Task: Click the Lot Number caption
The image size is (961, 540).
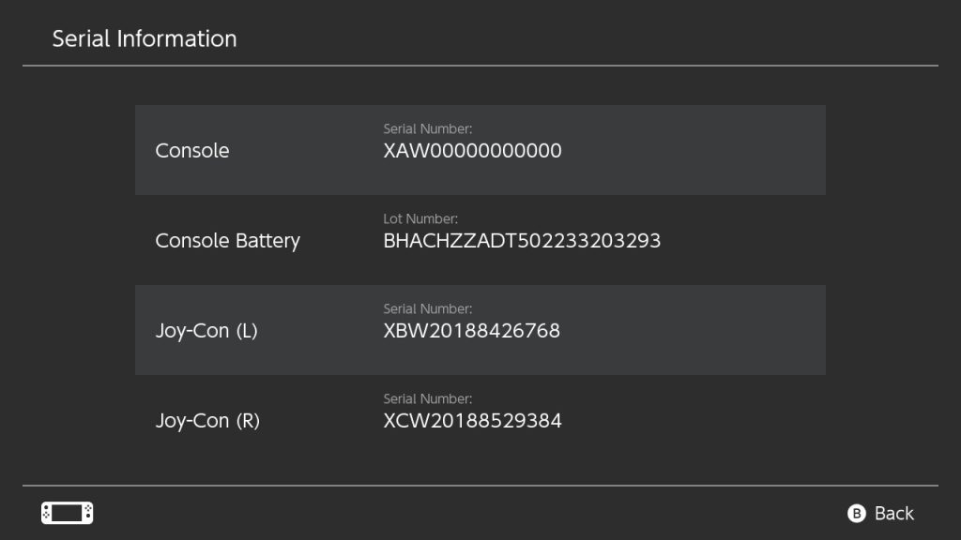Action: pos(420,218)
